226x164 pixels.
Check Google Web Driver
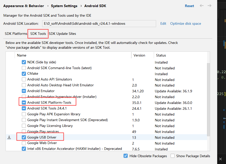coord(24,143)
